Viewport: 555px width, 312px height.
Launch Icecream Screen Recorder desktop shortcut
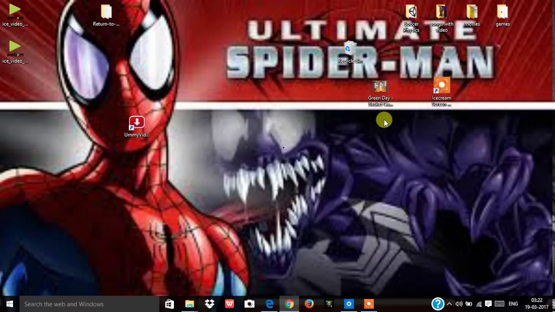(441, 92)
